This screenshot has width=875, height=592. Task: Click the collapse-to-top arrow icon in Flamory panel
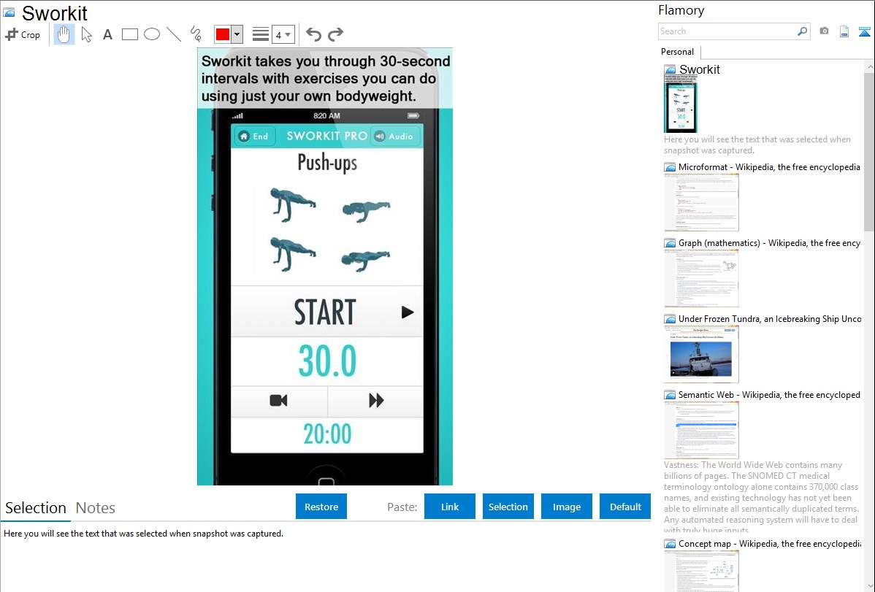(864, 31)
